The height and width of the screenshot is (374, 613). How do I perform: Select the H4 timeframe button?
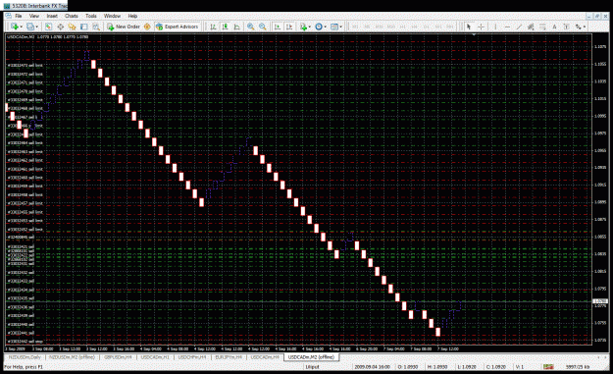coord(414,27)
